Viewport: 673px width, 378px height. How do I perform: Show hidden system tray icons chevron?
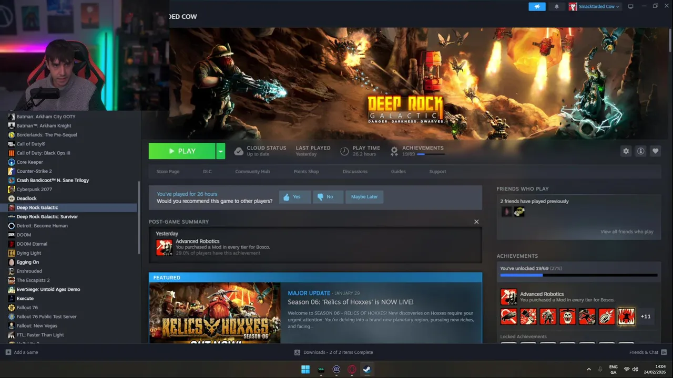click(588, 369)
